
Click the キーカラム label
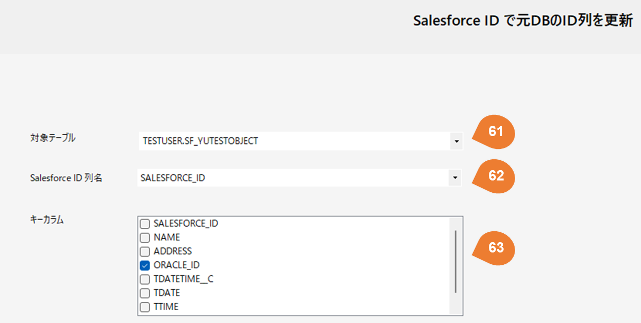[x=47, y=220]
